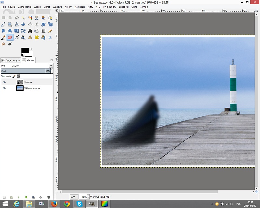This screenshot has width=260, height=208.
Task: Switch to the Opcje narzędzia tab
Action: tap(11, 60)
